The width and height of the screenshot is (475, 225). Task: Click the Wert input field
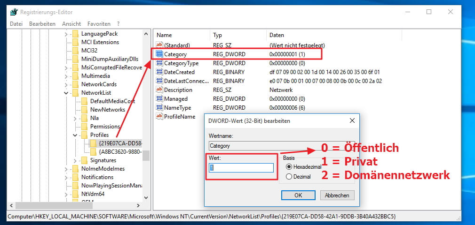pyautogui.click(x=241, y=168)
